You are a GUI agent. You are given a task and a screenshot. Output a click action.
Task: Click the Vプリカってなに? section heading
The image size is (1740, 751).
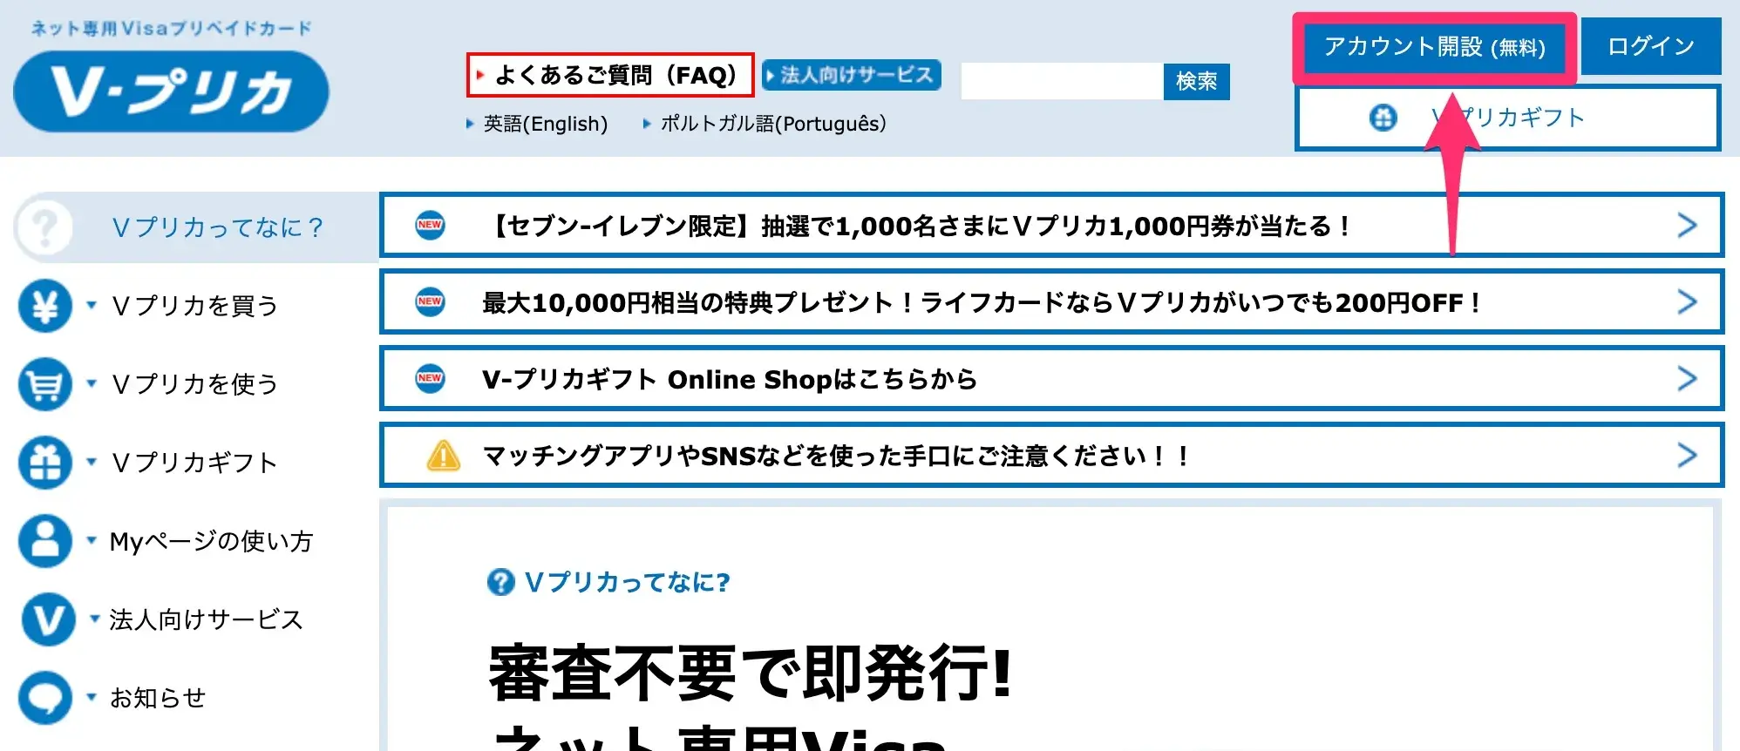pyautogui.click(x=627, y=582)
